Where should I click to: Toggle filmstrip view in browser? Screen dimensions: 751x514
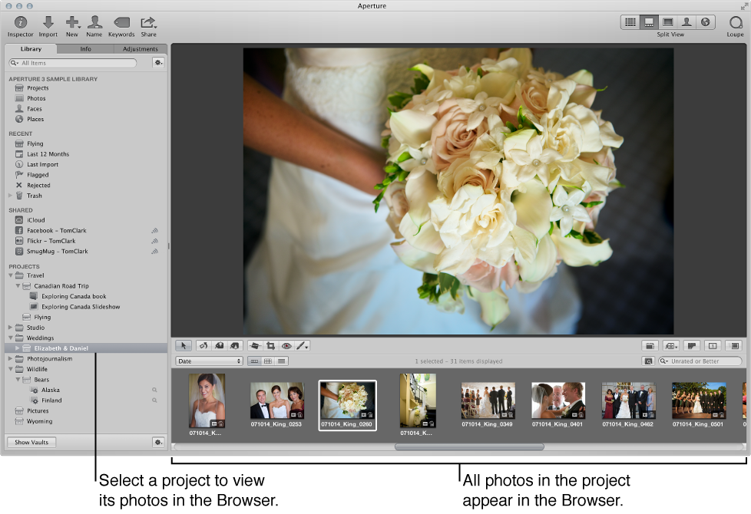[254, 361]
